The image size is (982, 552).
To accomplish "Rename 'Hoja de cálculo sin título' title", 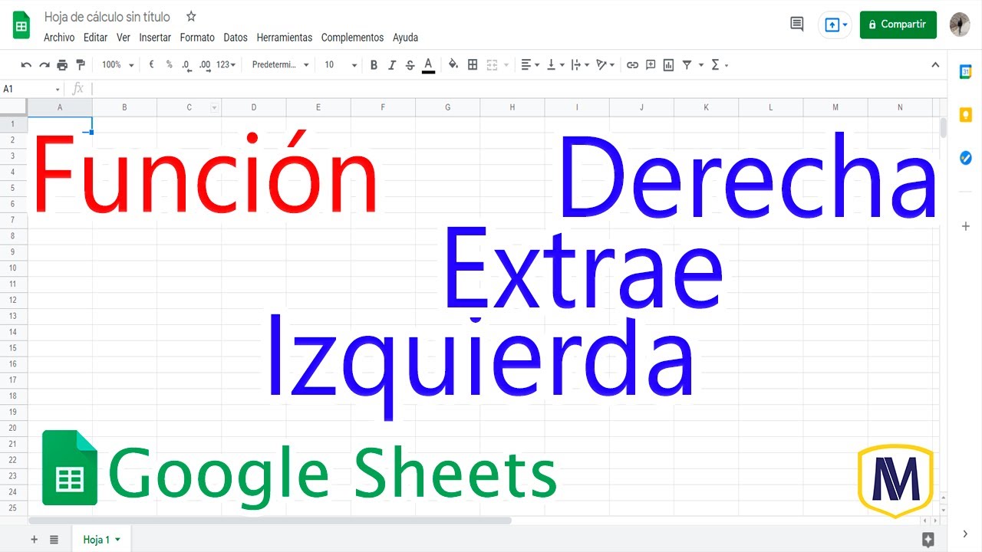I will pyautogui.click(x=107, y=17).
